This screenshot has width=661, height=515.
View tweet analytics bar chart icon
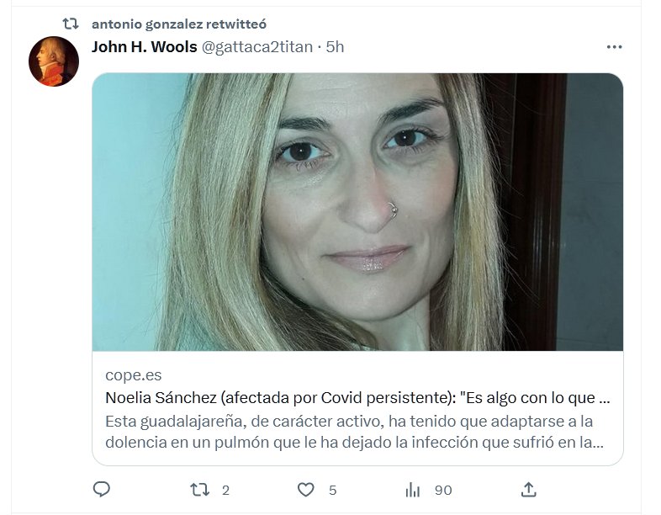tap(412, 490)
